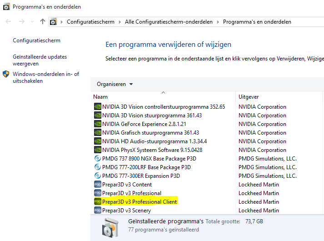Click 77 programma's geïnstalleerd status text
This screenshot has height=241, width=324.
(164, 230)
